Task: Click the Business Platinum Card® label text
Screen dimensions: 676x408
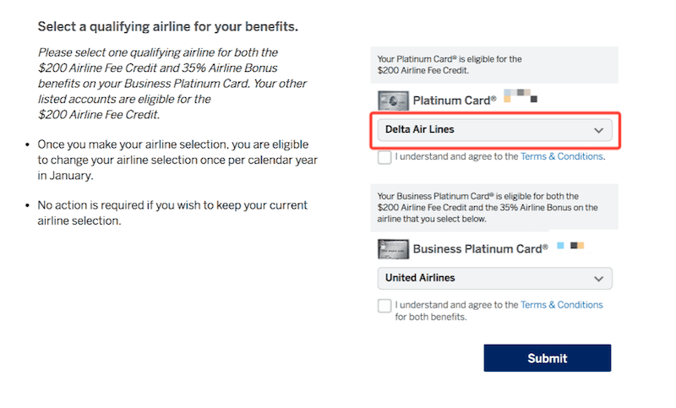Action: coord(480,249)
